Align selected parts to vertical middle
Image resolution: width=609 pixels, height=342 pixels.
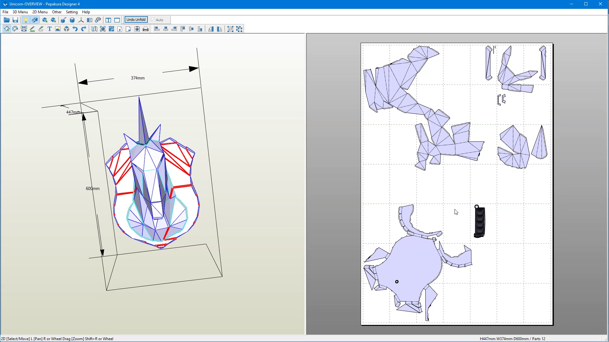191,29
